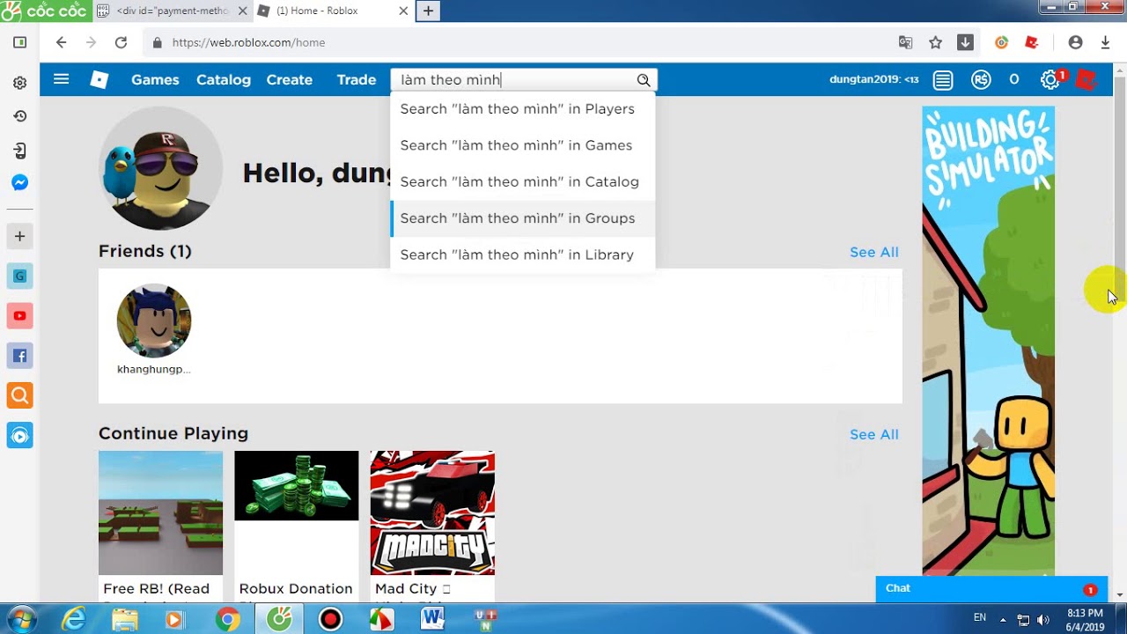Viewport: 1127px width, 634px height.
Task: Open the Free RB! game thumbnail
Action: 160,512
